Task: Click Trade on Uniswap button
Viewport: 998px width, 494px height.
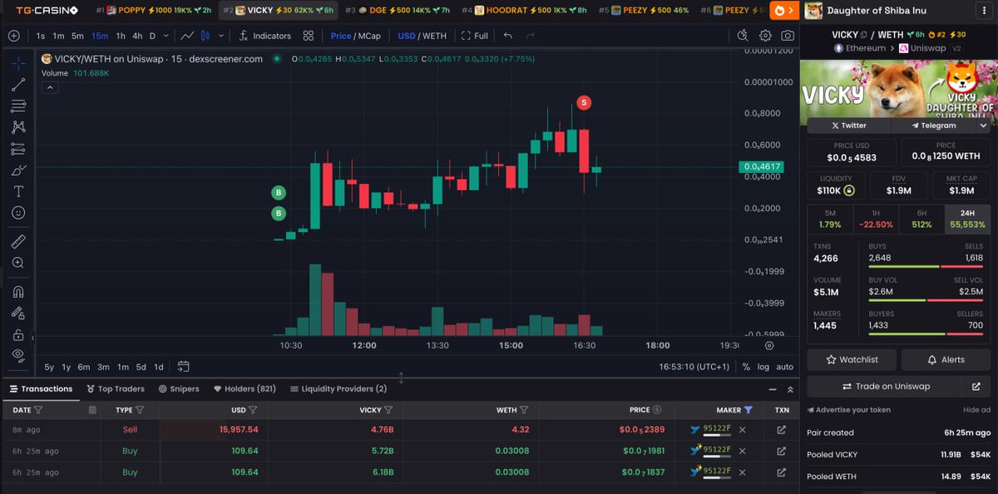Action: (886, 387)
